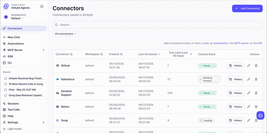Expand GitHub Ready context store badge
The image size is (267, 133).
207,66
